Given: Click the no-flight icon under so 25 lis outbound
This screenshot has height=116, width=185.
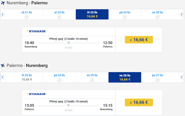Looking at the screenshot, I should (x=158, y=17).
